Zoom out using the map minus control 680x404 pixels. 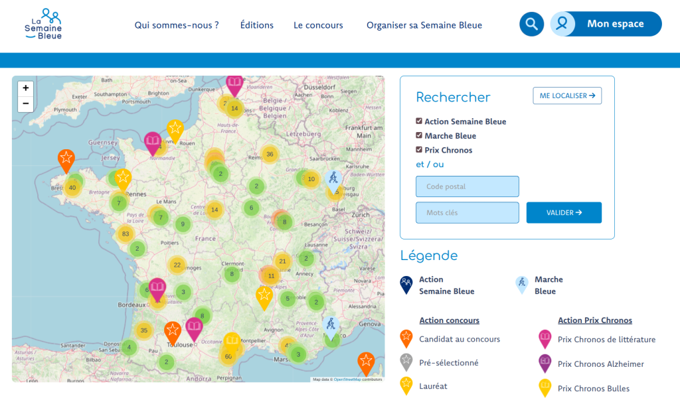point(25,103)
